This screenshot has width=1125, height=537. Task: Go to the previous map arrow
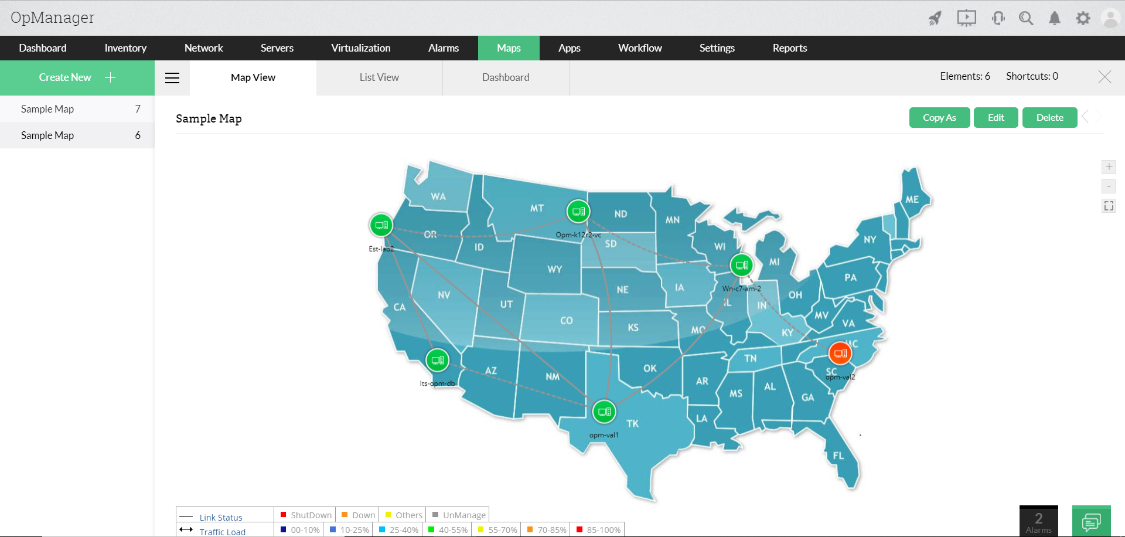point(1085,116)
